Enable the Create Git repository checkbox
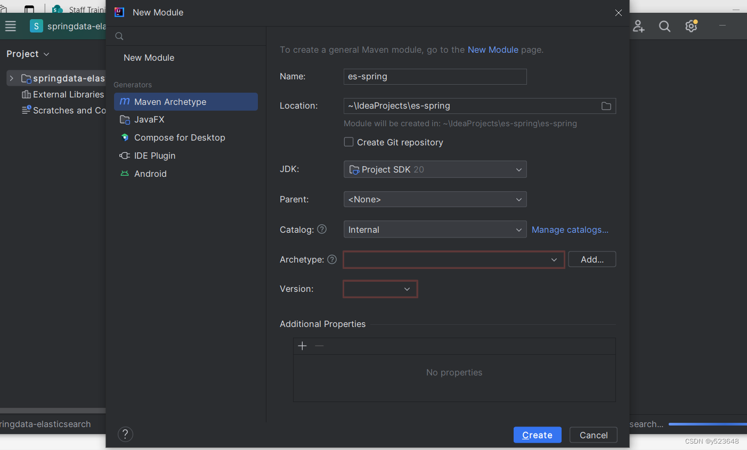The height and width of the screenshot is (450, 747). [x=349, y=142]
